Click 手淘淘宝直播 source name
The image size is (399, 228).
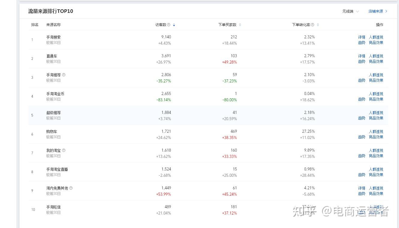coord(57,169)
